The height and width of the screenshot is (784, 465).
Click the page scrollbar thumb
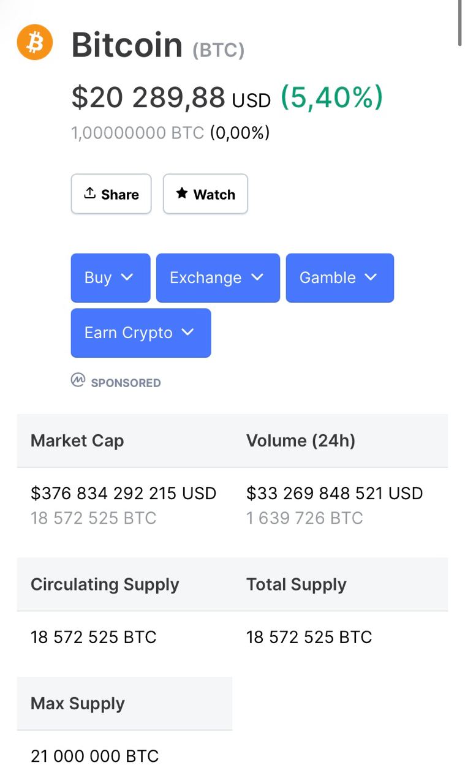click(460, 23)
